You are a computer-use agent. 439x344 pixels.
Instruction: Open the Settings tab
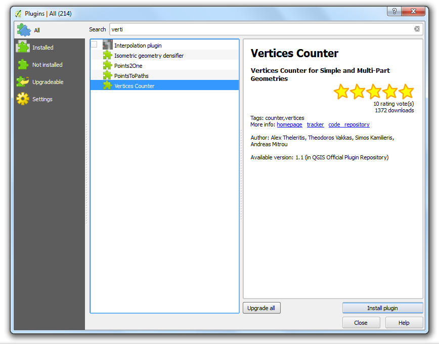tap(50, 99)
